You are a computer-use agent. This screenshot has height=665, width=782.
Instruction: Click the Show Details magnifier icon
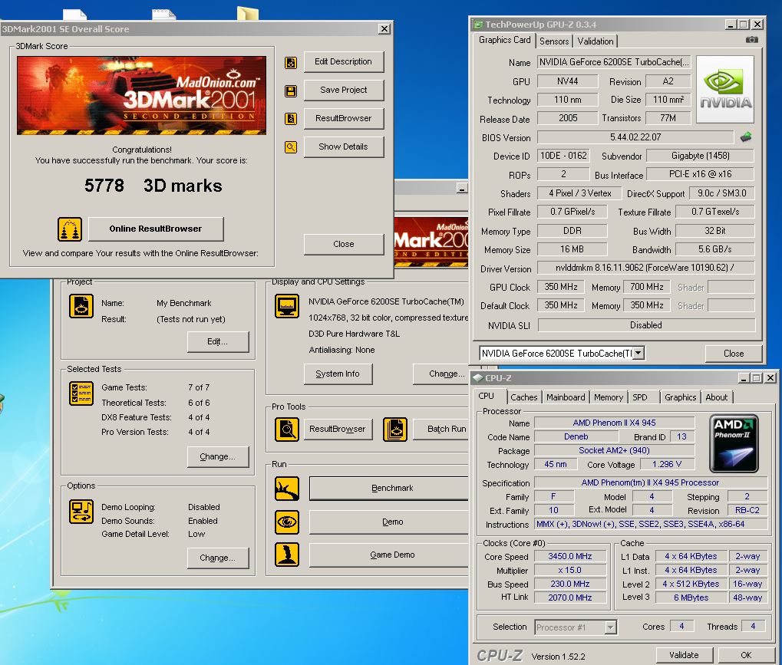[x=291, y=147]
